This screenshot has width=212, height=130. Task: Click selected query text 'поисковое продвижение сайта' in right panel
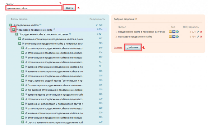point(135,37)
